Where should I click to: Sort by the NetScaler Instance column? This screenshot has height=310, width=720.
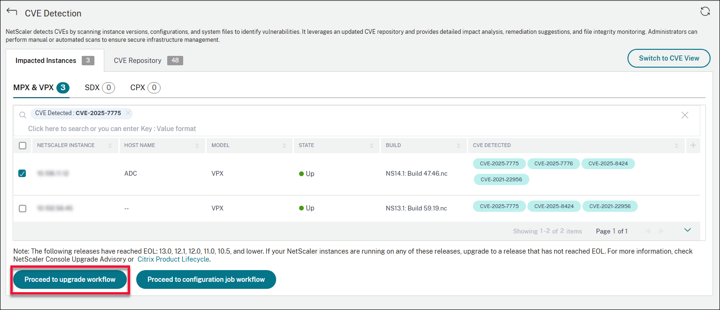click(x=110, y=146)
